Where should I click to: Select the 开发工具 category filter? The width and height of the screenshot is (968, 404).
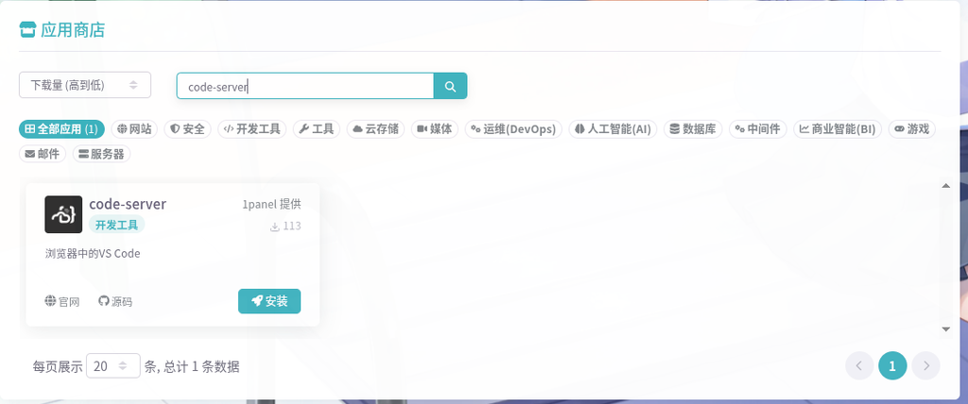(251, 129)
